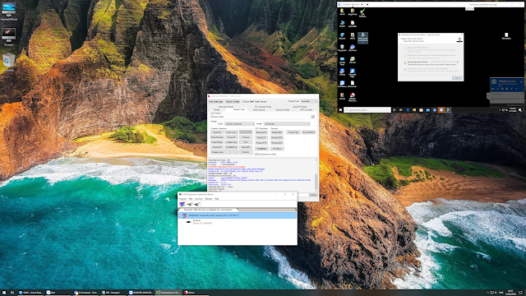Viewport: 526px width, 296px height.
Task: Open the TeamViewer DESKTOP taskbar item
Action: point(141,293)
